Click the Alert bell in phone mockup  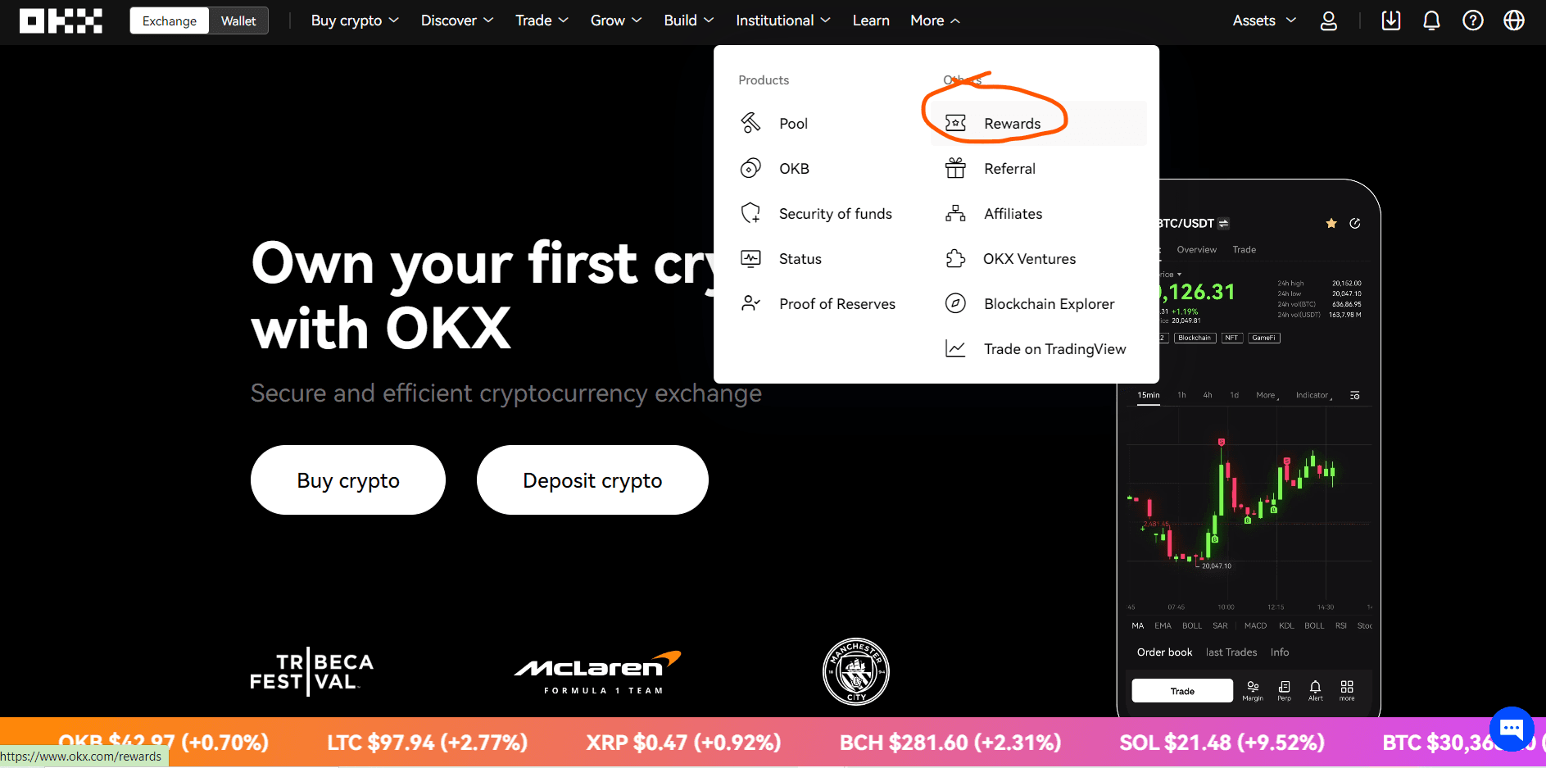pyautogui.click(x=1315, y=690)
